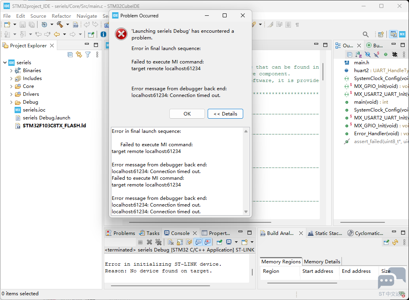Expand the Binaries folder

click(11, 71)
